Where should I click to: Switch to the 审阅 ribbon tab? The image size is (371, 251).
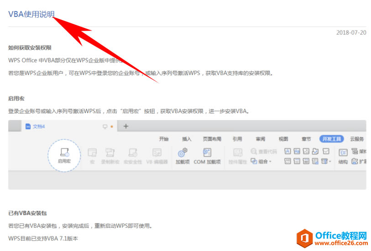click(261, 139)
